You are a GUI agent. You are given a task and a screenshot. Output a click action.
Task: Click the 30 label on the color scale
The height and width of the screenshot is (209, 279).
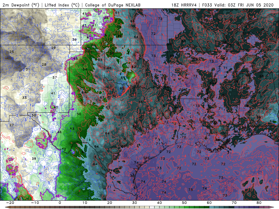point(135,203)
